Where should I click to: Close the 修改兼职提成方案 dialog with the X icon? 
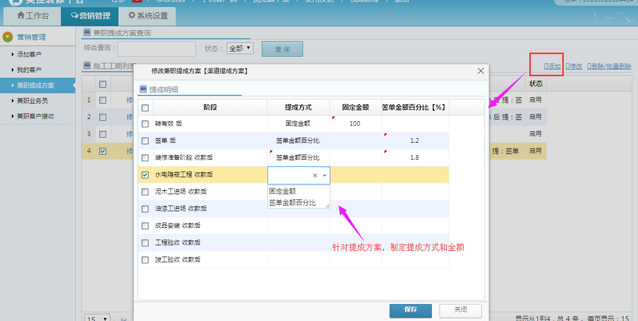click(480, 71)
